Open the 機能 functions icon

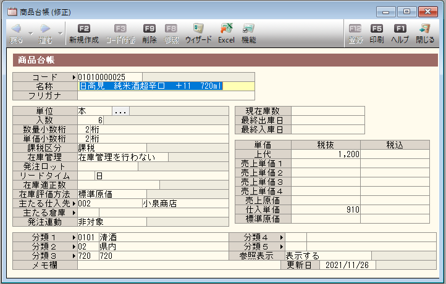pos(248,34)
